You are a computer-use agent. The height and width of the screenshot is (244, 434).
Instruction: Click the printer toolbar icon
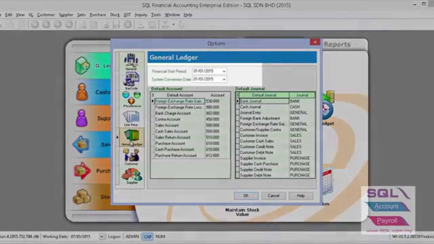coord(166,24)
